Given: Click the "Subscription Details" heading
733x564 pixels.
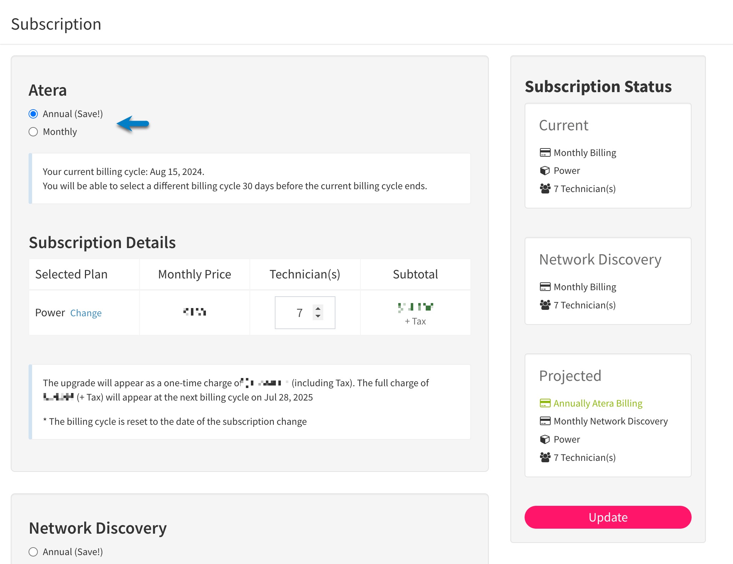Looking at the screenshot, I should coord(102,242).
